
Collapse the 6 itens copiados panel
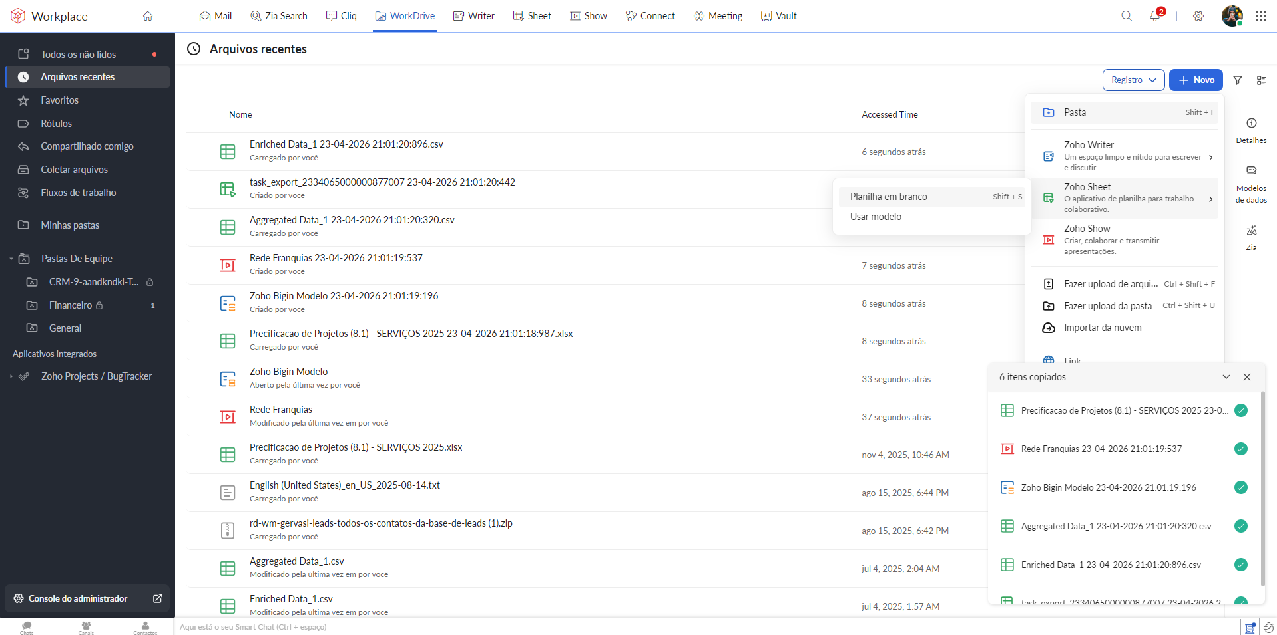point(1226,377)
